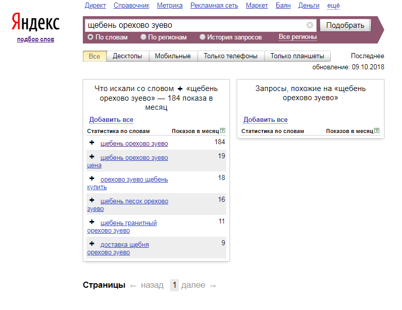Switch to 'Только телефоны' tab
This screenshot has width=402, height=310.
click(230, 56)
